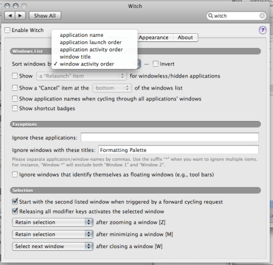Go back with the left arrow button
The height and width of the screenshot is (265, 273).
pyautogui.click(x=10, y=16)
